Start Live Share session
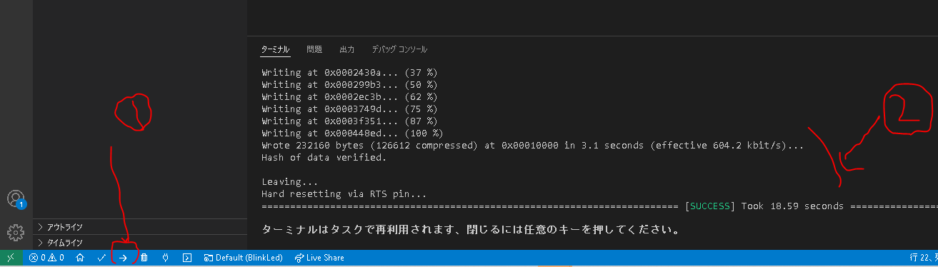 [x=319, y=258]
